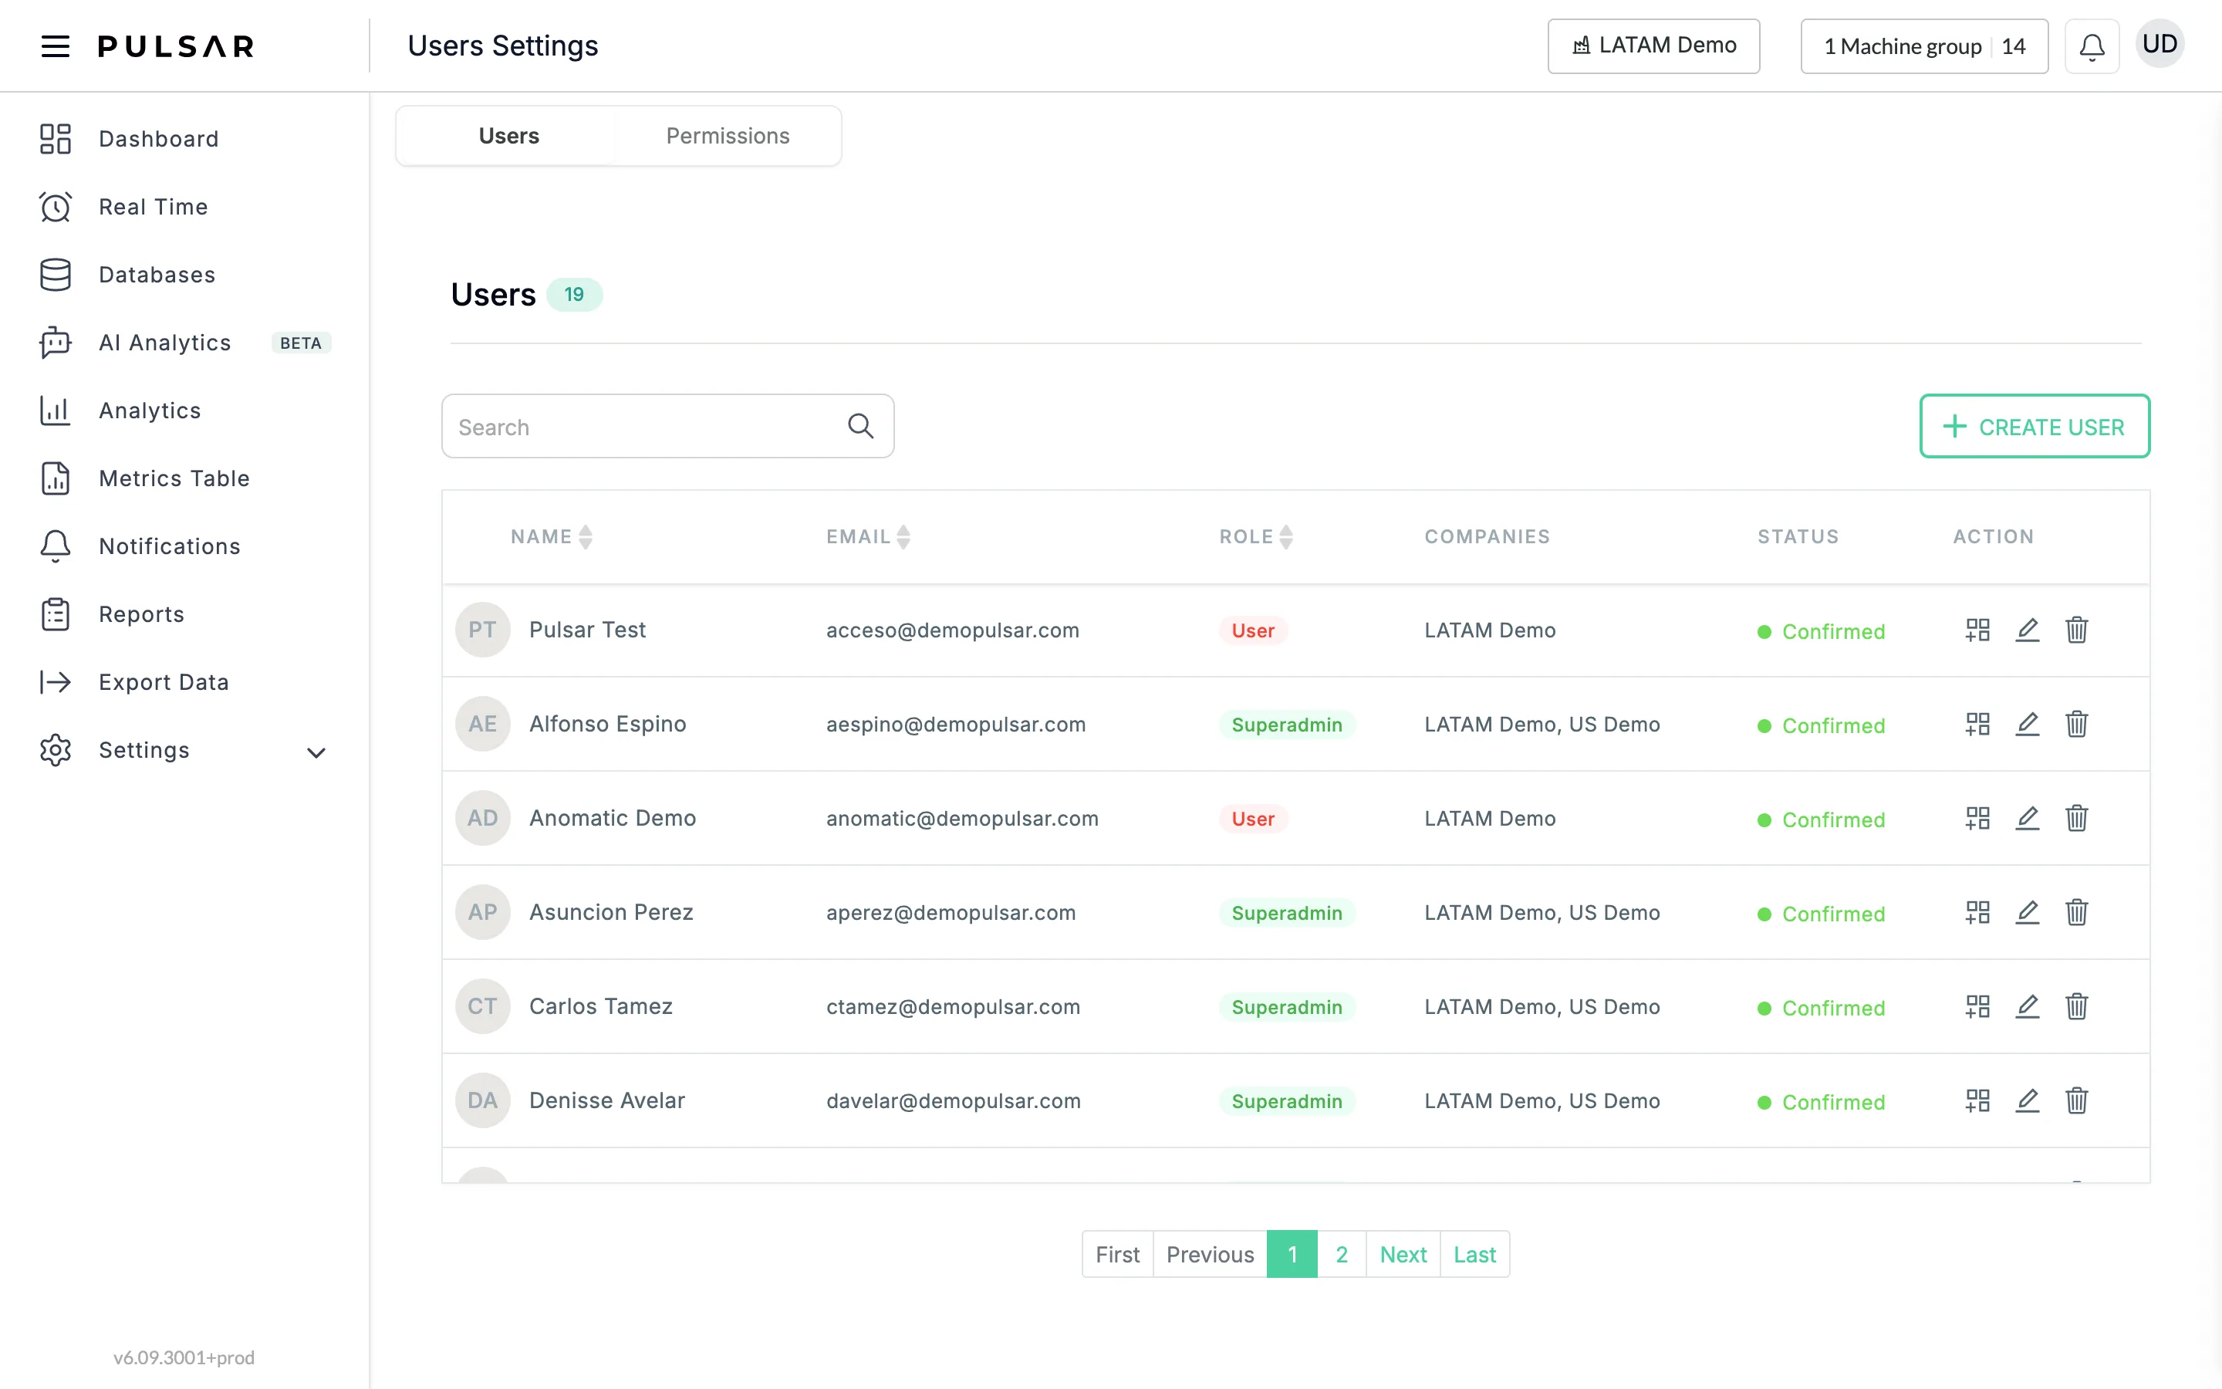Click the search magnifier icon
The image size is (2222, 1389).
[860, 426]
